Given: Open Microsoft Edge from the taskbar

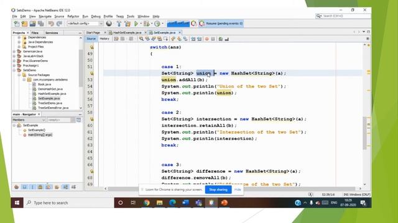Looking at the screenshot, I should (172, 203).
